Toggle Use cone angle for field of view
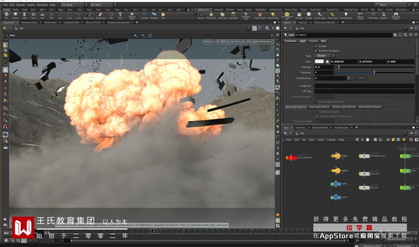 pos(317,116)
